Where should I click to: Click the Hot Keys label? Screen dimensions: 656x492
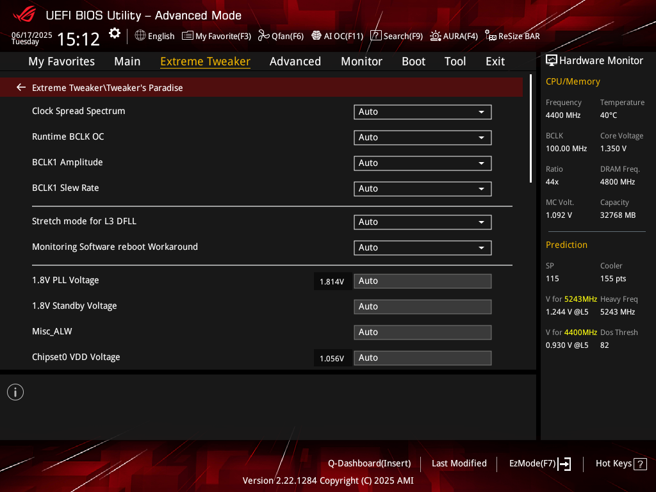(x=613, y=464)
